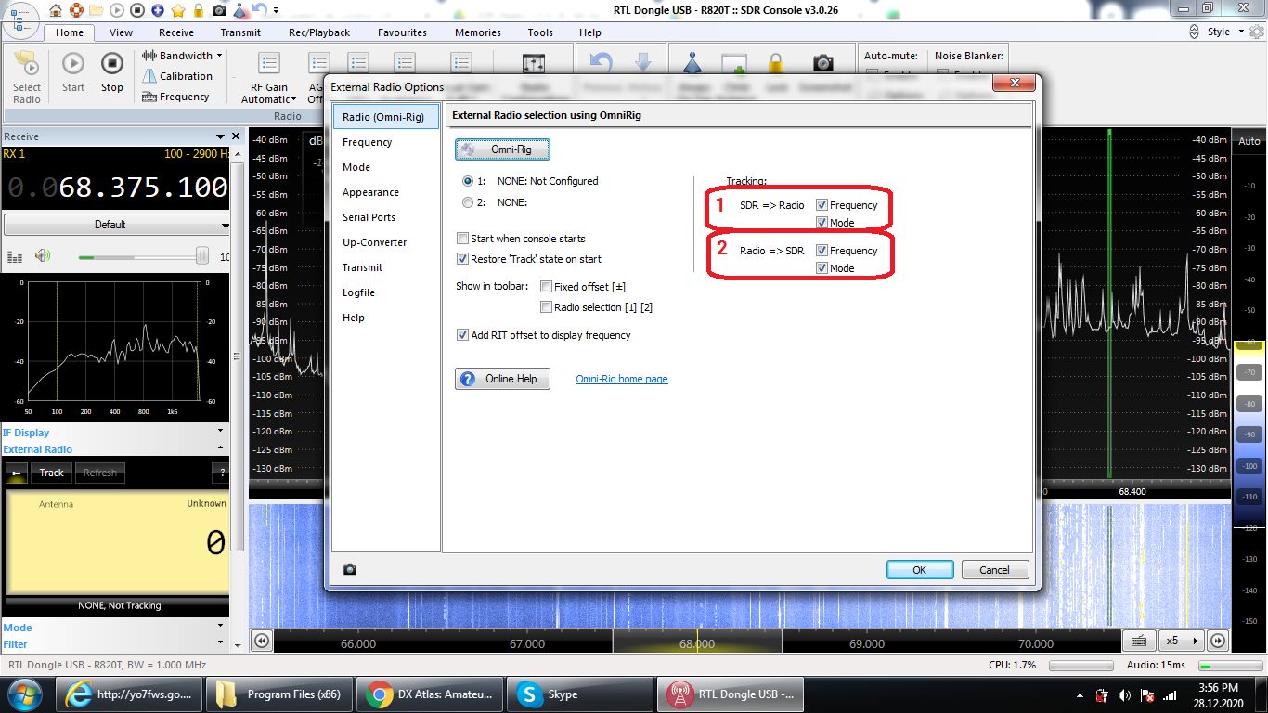Adjust the volume slider in Receive panel

201,256
